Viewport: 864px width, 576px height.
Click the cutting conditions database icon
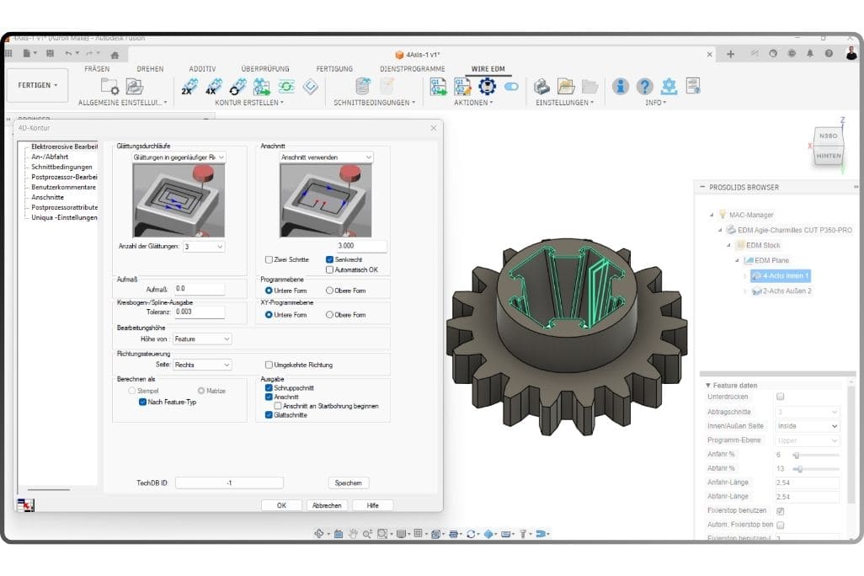click(363, 87)
